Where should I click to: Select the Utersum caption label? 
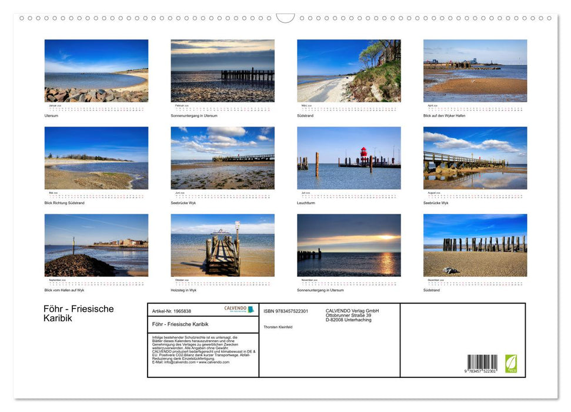pyautogui.click(x=51, y=115)
